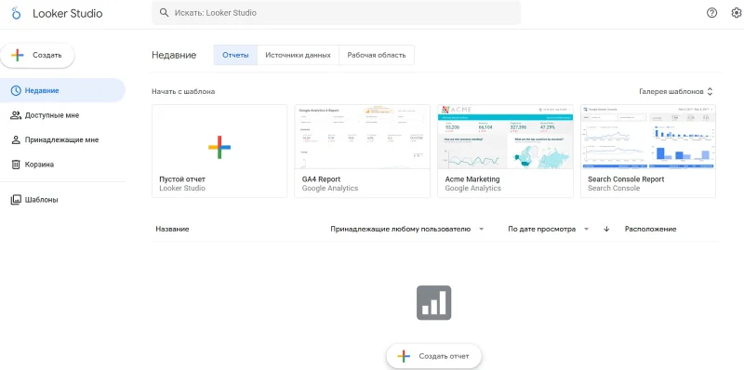
Task: Click the trash icon beside Корзина
Action: pyautogui.click(x=16, y=165)
